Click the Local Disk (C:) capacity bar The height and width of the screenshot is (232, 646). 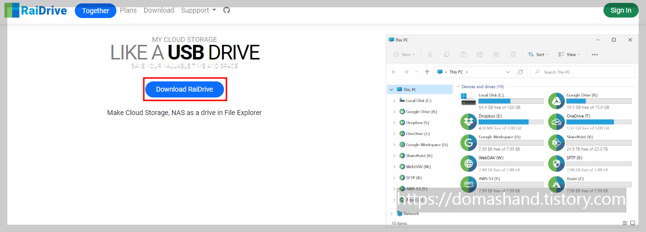(511, 101)
